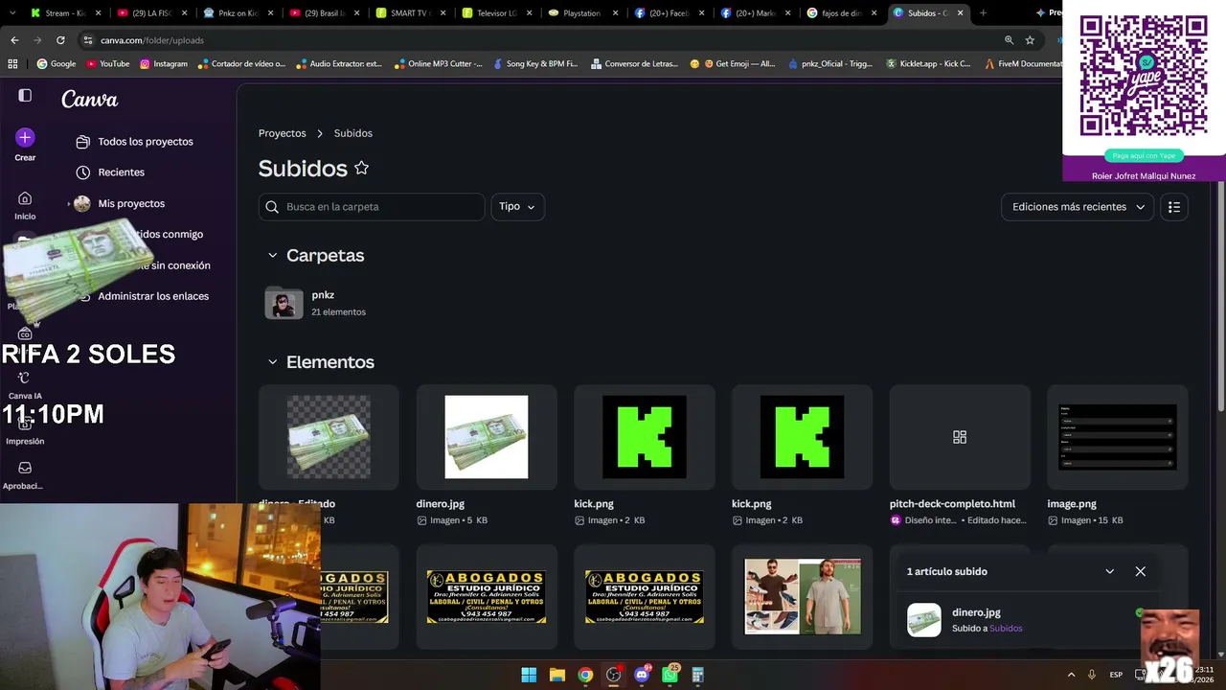
Task: Open OBS Studio from the taskbar
Action: coord(613,675)
